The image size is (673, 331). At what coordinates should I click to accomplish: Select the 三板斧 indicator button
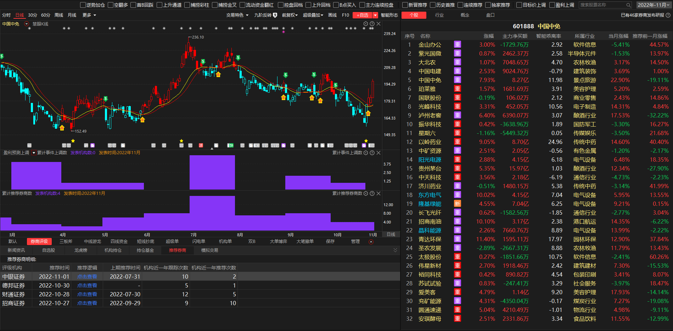click(x=66, y=242)
